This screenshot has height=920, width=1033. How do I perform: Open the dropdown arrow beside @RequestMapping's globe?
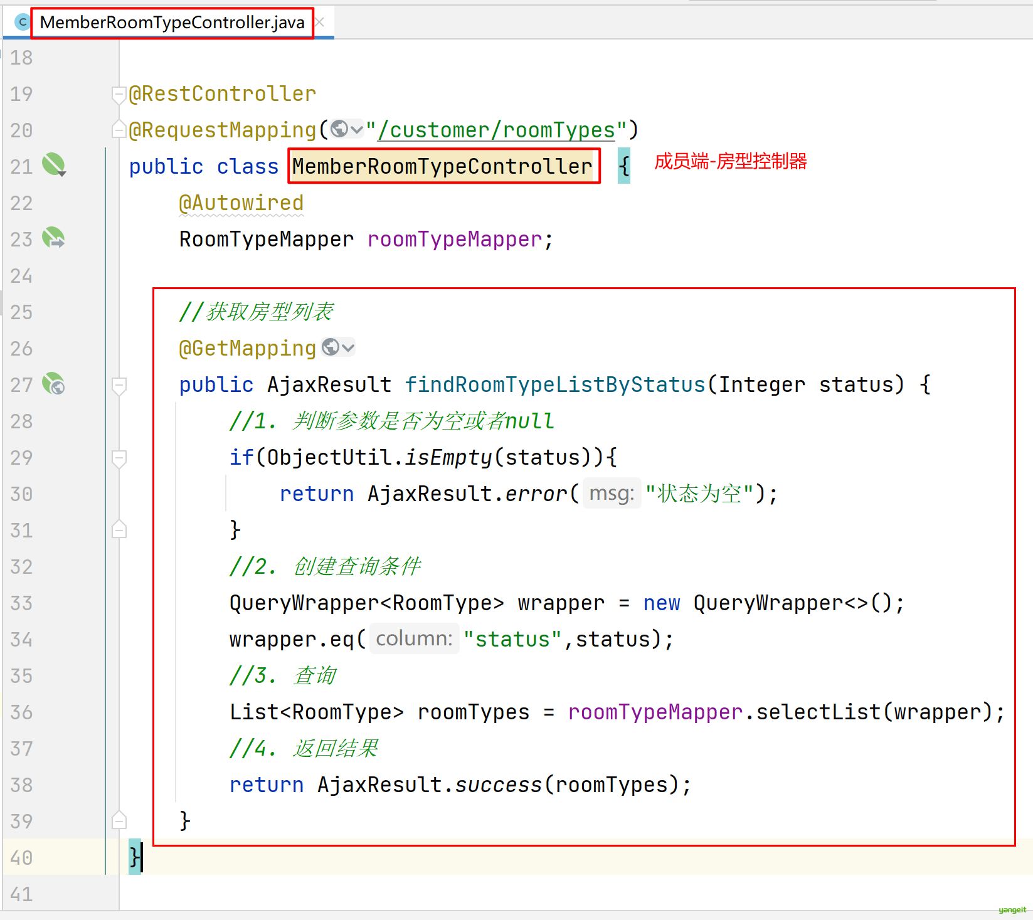click(x=357, y=129)
